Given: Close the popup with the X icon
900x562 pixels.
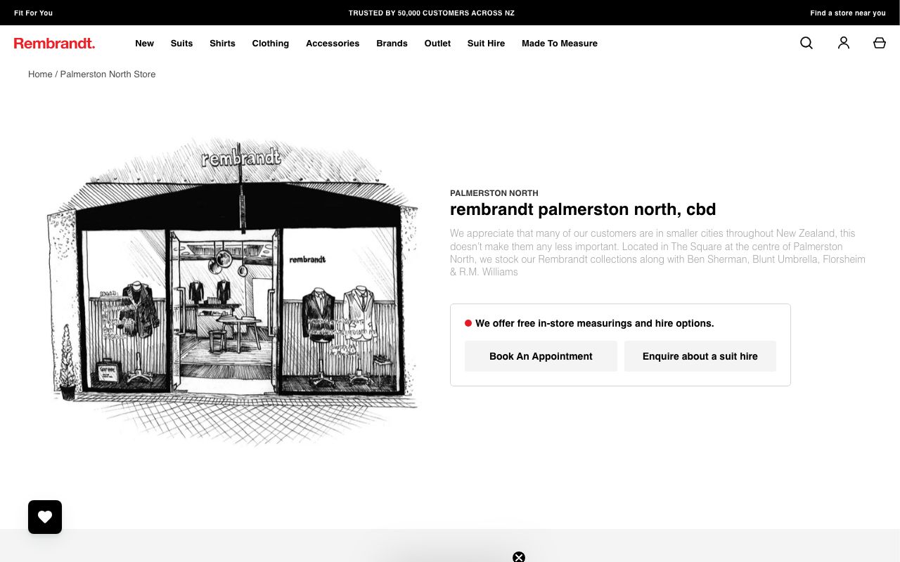Looking at the screenshot, I should click(x=519, y=557).
